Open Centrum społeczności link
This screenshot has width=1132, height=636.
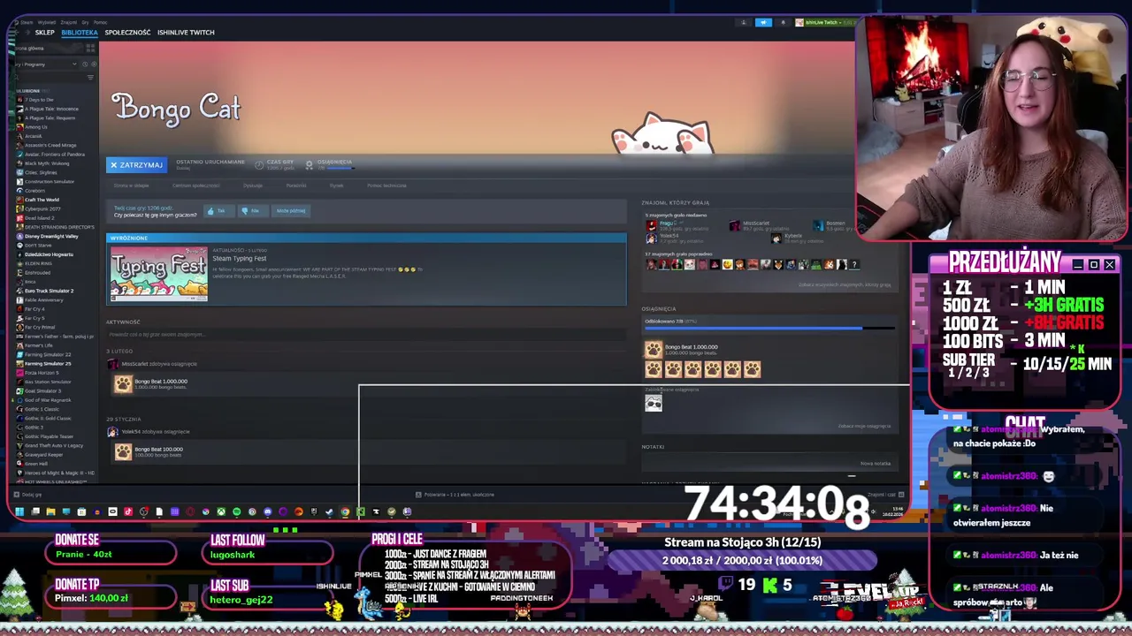[195, 185]
